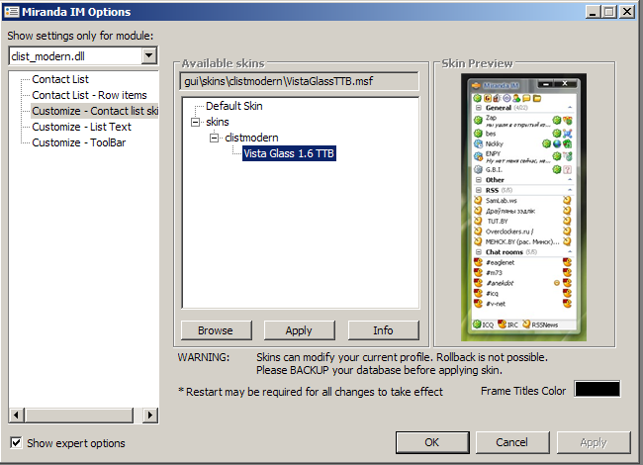Open Customize - ToolBar page

tap(79, 142)
